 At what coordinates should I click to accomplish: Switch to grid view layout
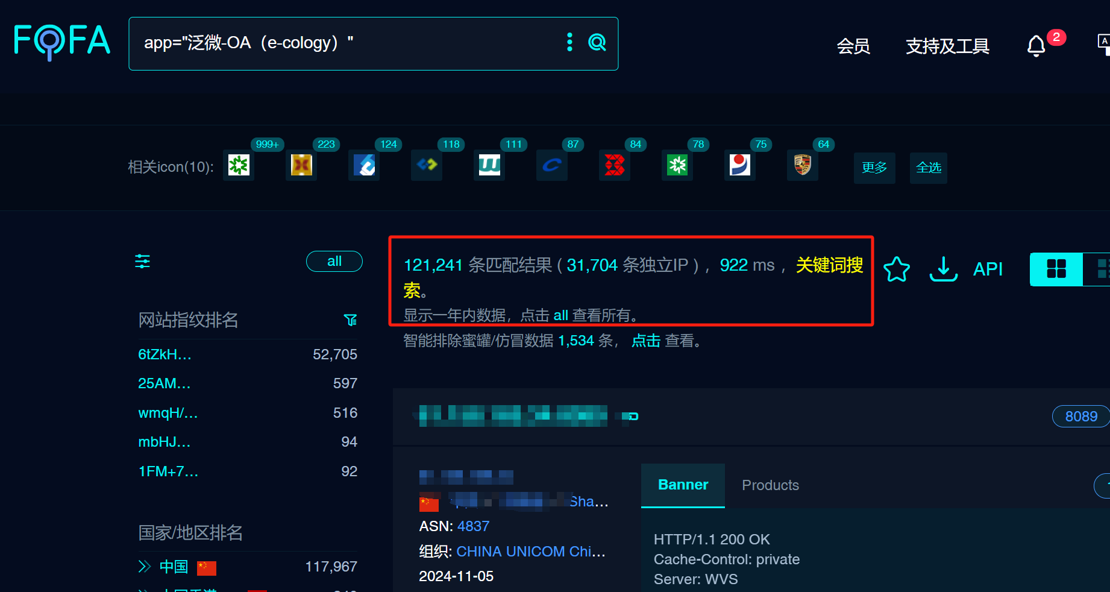tap(1056, 269)
